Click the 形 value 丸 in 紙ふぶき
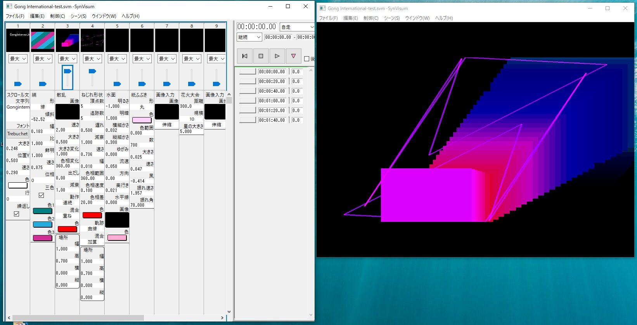637x325 pixels. pos(142,107)
